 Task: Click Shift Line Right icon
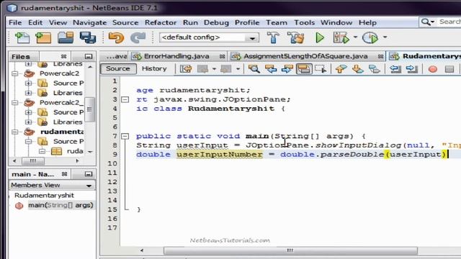click(x=412, y=69)
